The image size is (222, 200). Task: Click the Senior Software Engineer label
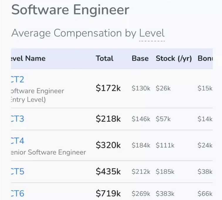[x=48, y=152]
